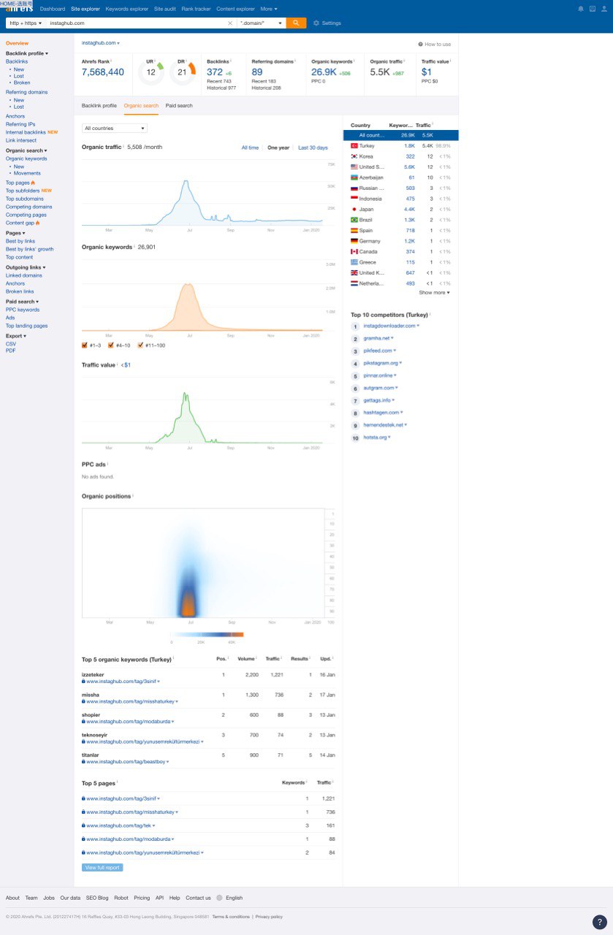Open the instagdownloader.com competitor link
Viewport: 613px width, 935px height.
point(390,326)
